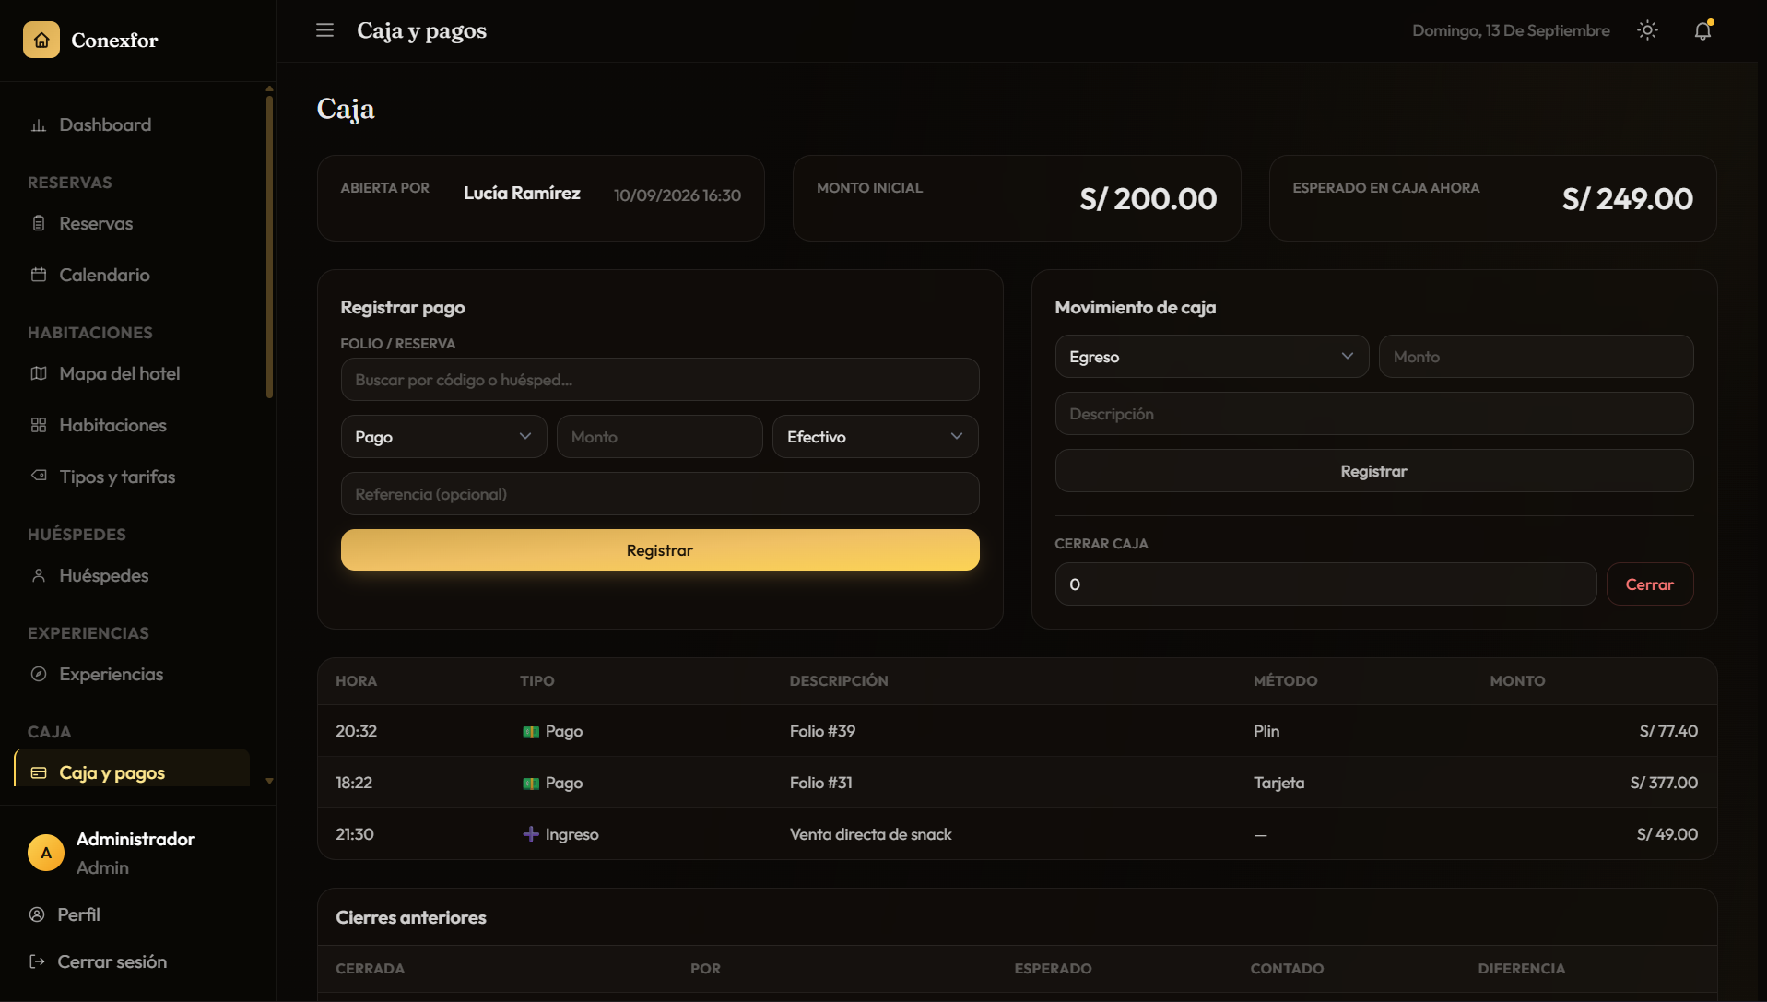1767x1002 pixels.
Task: Click the Reservas clipboard icon
Action: 39,224
